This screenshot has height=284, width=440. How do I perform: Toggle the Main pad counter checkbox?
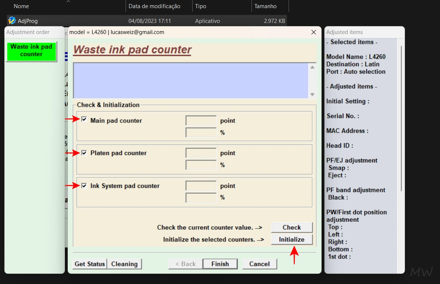point(84,119)
